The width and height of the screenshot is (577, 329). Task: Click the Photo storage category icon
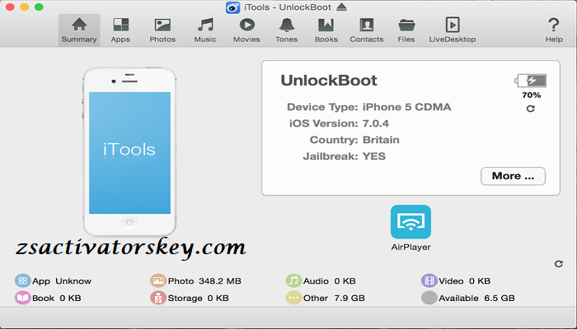(158, 281)
